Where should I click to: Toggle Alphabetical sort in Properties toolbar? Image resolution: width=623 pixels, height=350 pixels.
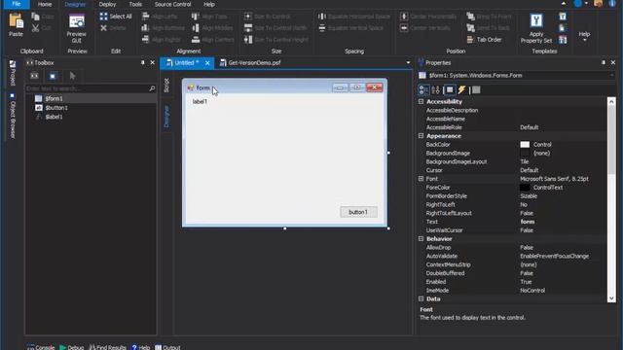coord(436,90)
